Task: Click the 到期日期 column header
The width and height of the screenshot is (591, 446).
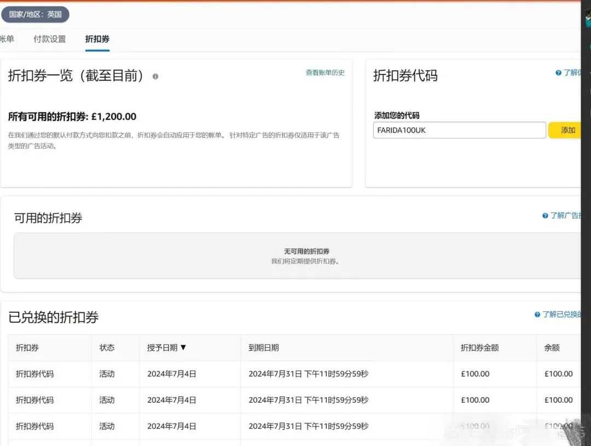Action: click(x=264, y=347)
